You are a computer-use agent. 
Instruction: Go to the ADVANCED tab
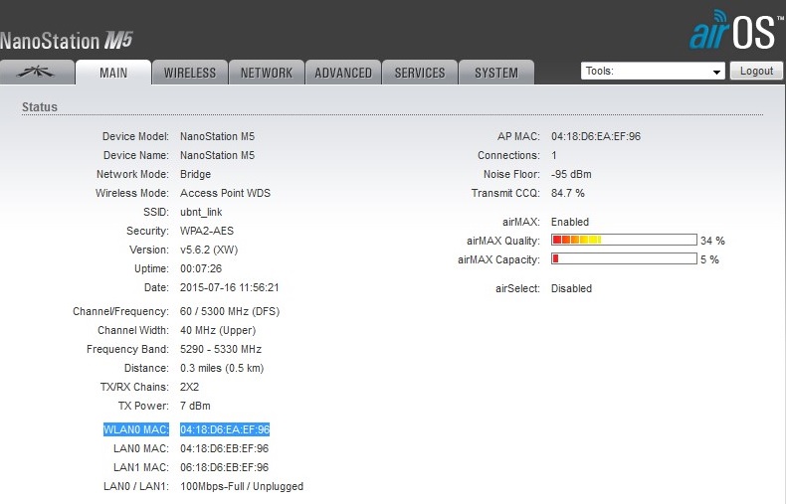tap(343, 73)
